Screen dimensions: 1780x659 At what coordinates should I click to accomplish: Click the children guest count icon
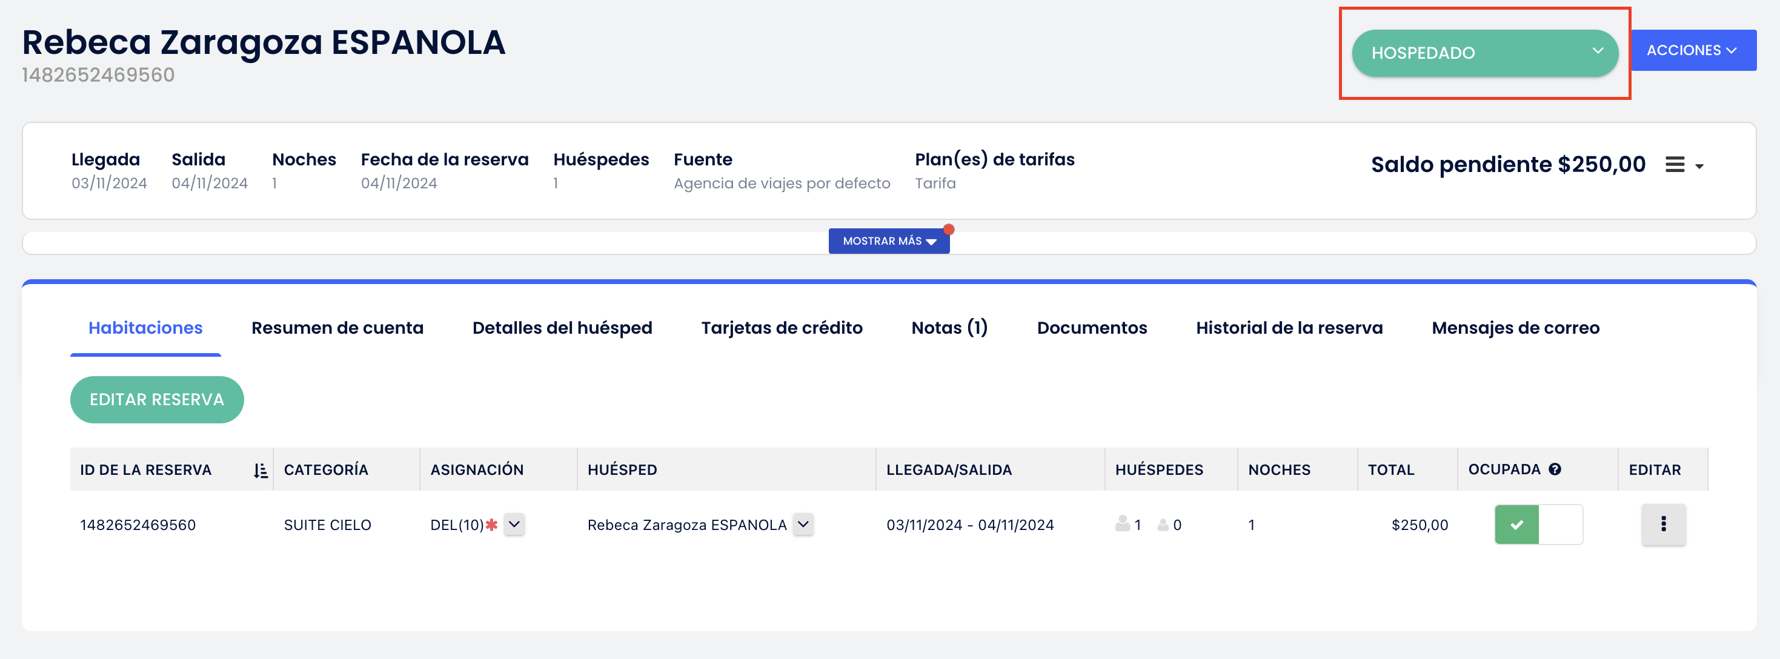pos(1163,525)
